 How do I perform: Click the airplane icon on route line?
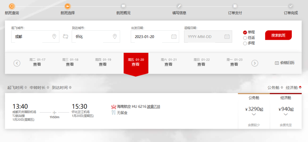pyautogui.click(x=54, y=112)
